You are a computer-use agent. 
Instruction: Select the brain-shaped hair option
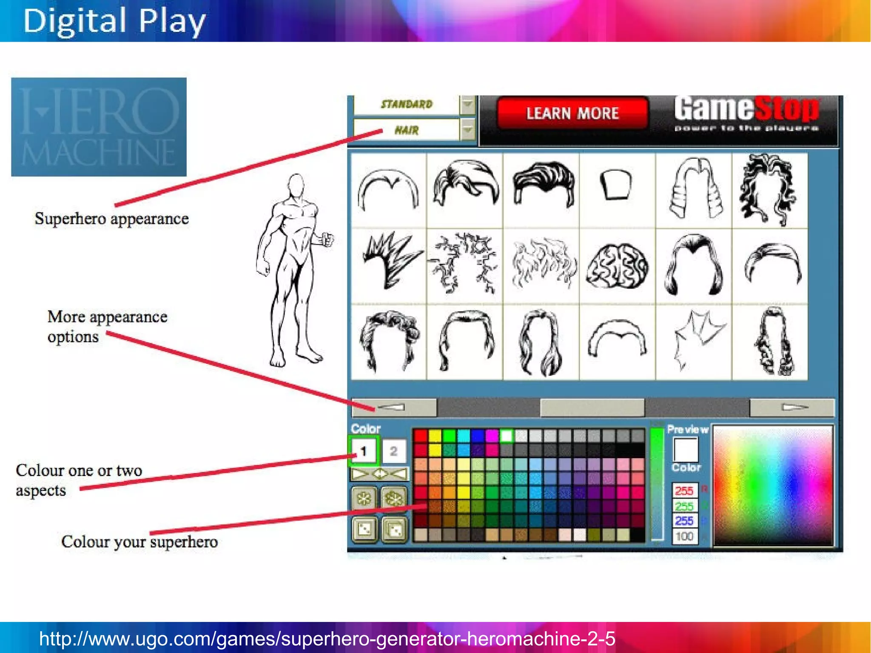617,267
